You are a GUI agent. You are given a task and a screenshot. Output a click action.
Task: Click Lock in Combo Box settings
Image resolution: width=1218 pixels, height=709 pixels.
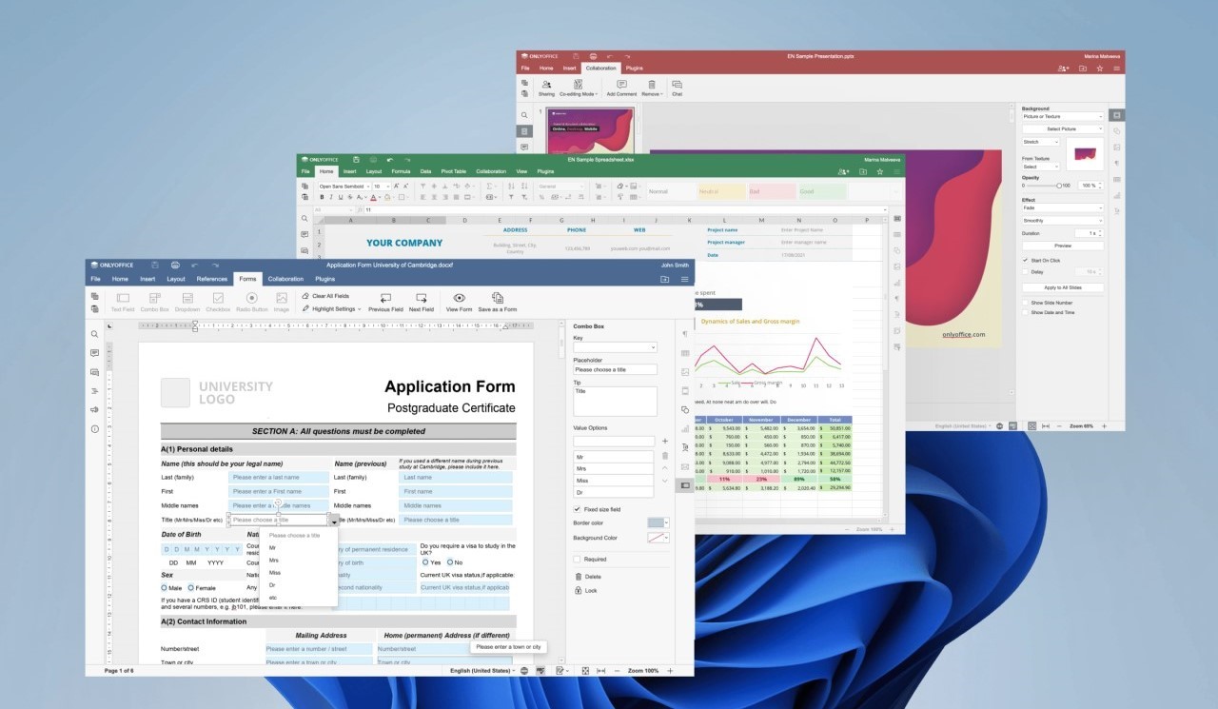click(585, 591)
